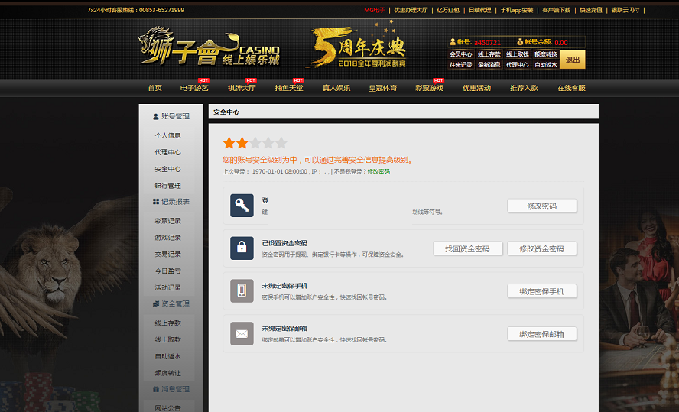The width and height of the screenshot is (679, 412).
Task: Open 电子游艺 in the main navigation
Action: click(193, 88)
